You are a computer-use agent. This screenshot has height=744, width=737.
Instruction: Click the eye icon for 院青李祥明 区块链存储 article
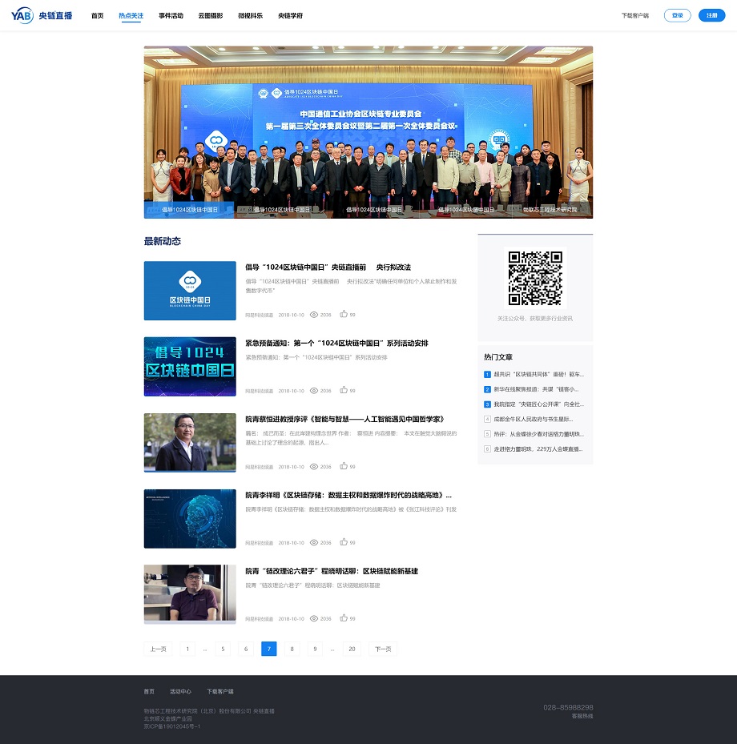pyautogui.click(x=314, y=542)
